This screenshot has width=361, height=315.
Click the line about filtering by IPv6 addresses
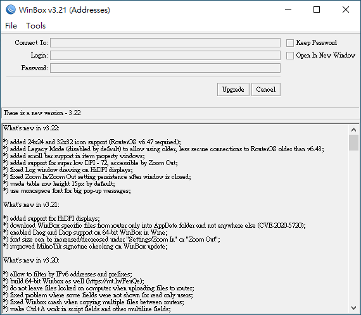click(68, 275)
